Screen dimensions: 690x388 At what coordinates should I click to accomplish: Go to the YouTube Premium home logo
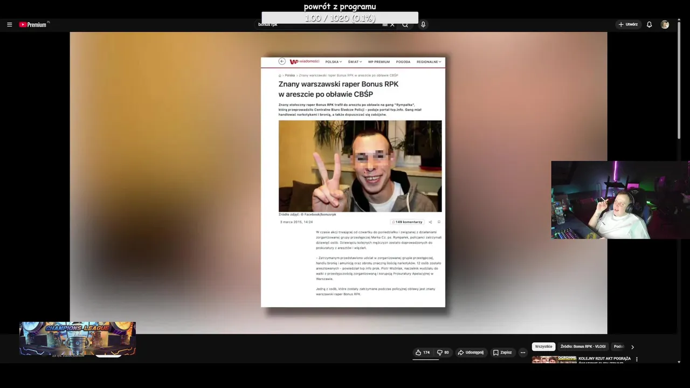click(34, 25)
